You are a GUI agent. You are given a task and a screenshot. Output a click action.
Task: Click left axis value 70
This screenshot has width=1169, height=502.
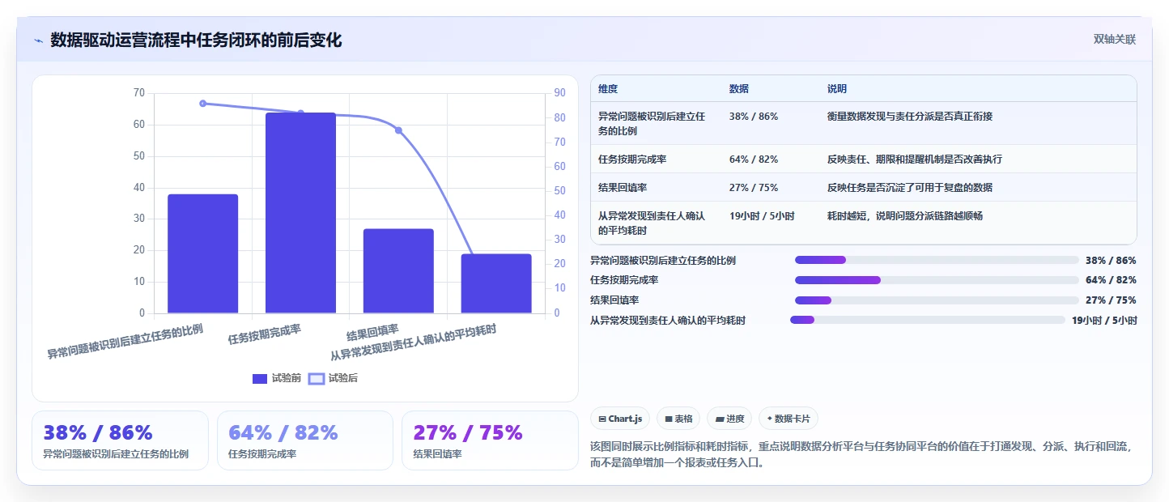click(138, 93)
